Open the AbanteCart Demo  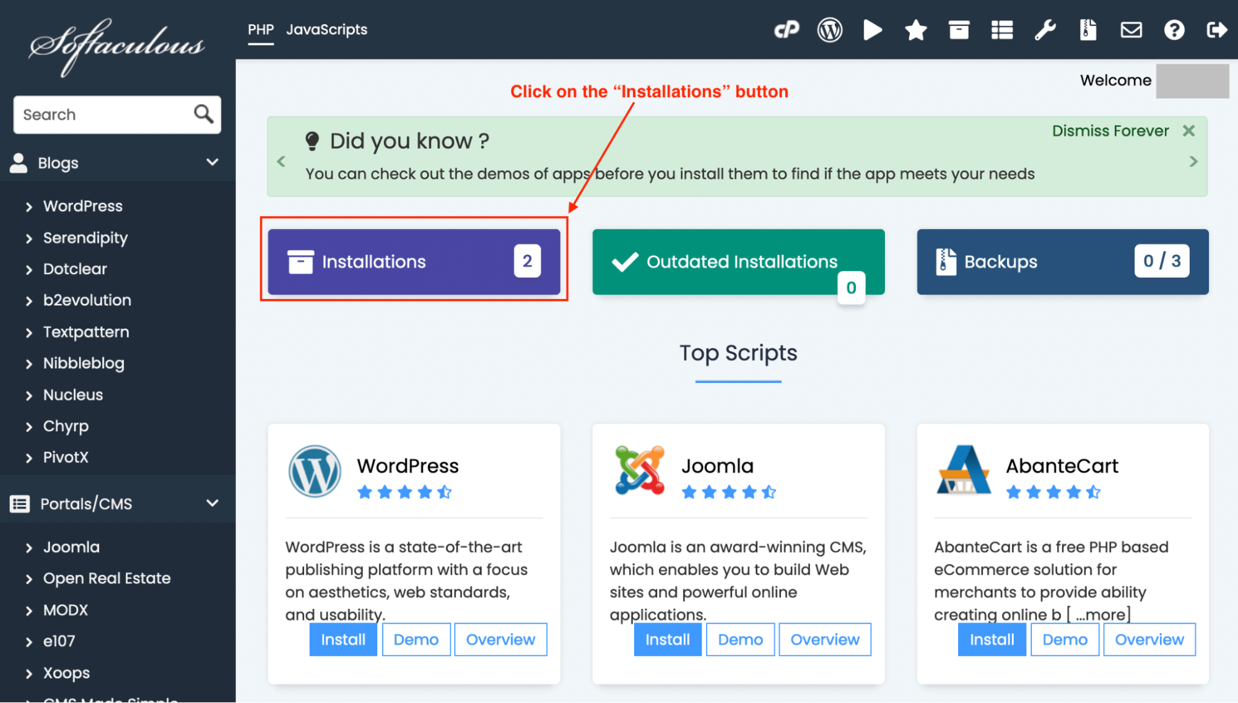click(1065, 639)
